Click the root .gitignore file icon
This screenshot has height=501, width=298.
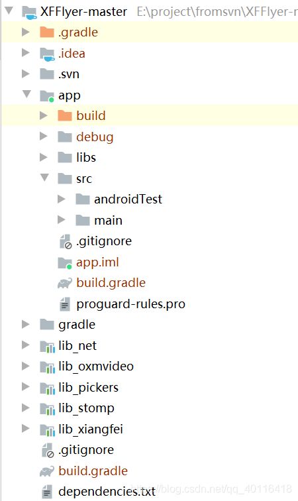[x=48, y=450]
